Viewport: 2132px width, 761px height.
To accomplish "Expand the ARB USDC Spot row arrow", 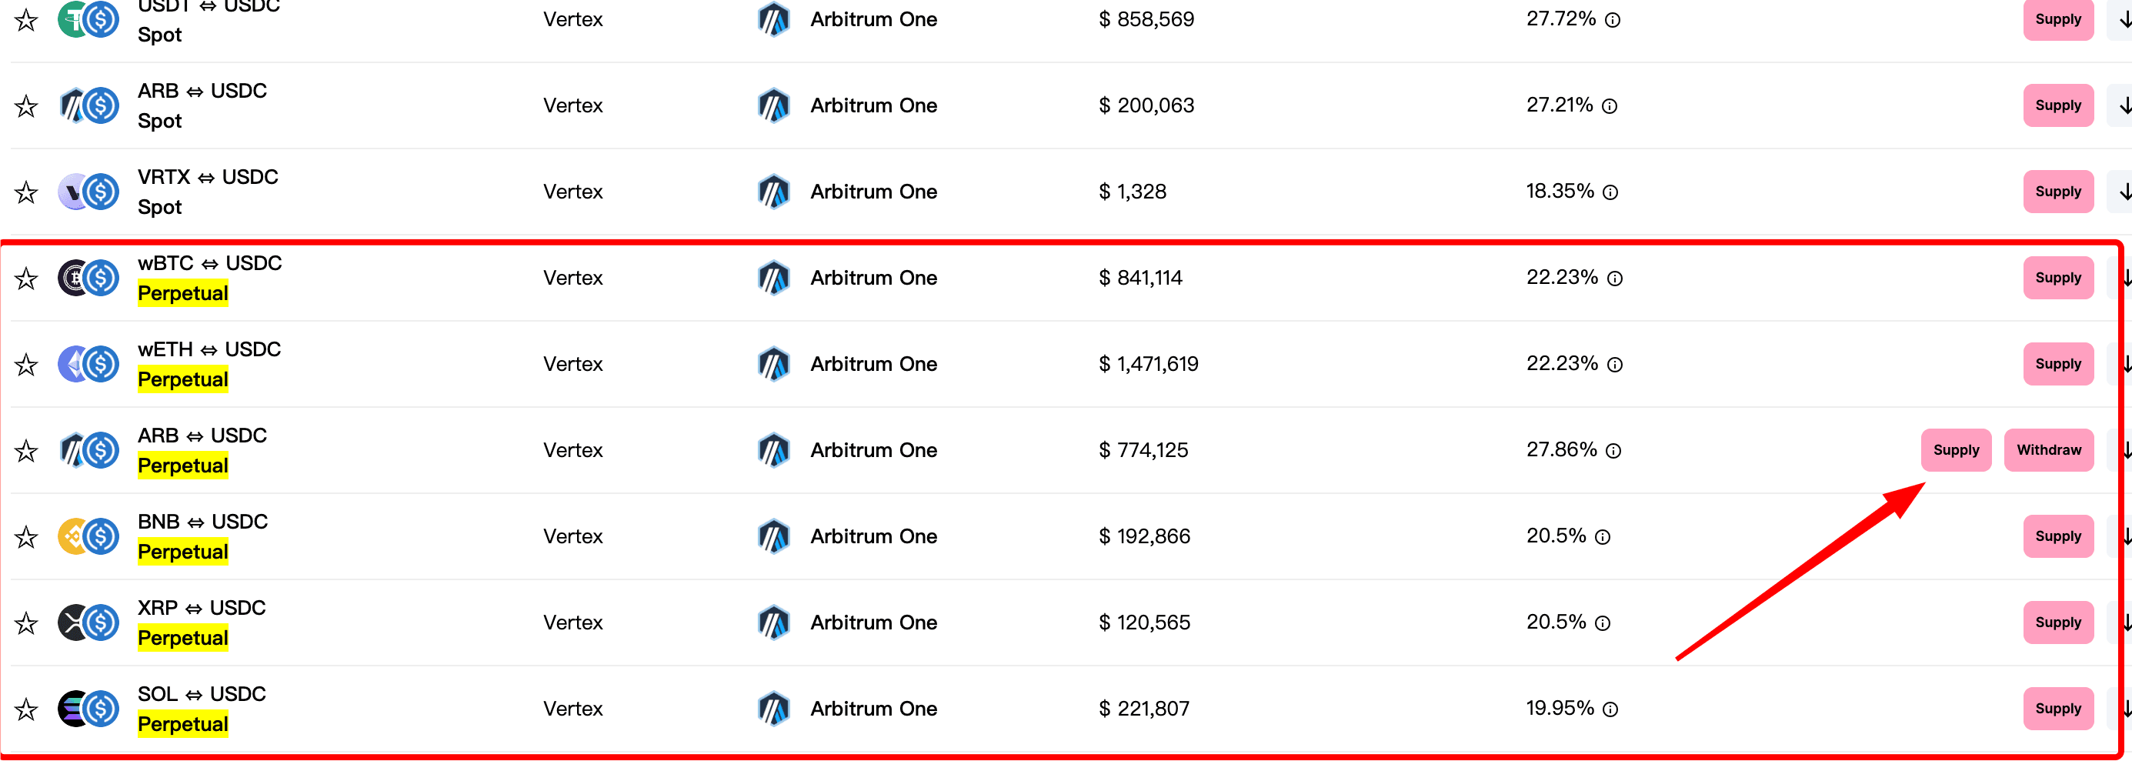I will [x=2124, y=106].
